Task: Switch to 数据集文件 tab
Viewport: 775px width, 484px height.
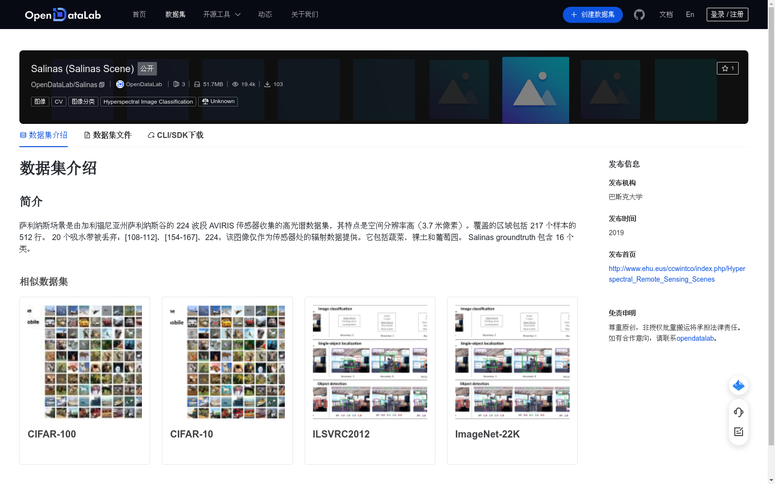Action: [108, 135]
